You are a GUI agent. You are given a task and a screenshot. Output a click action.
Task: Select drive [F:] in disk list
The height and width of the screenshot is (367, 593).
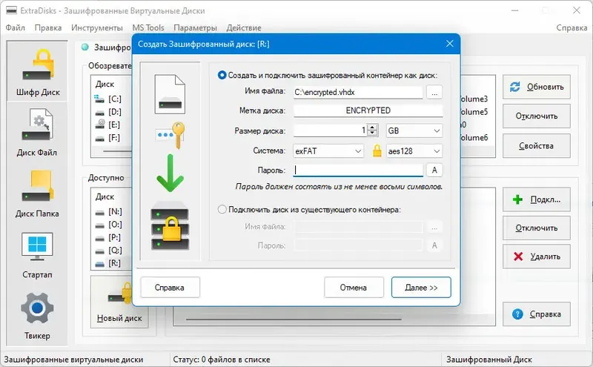109,138
